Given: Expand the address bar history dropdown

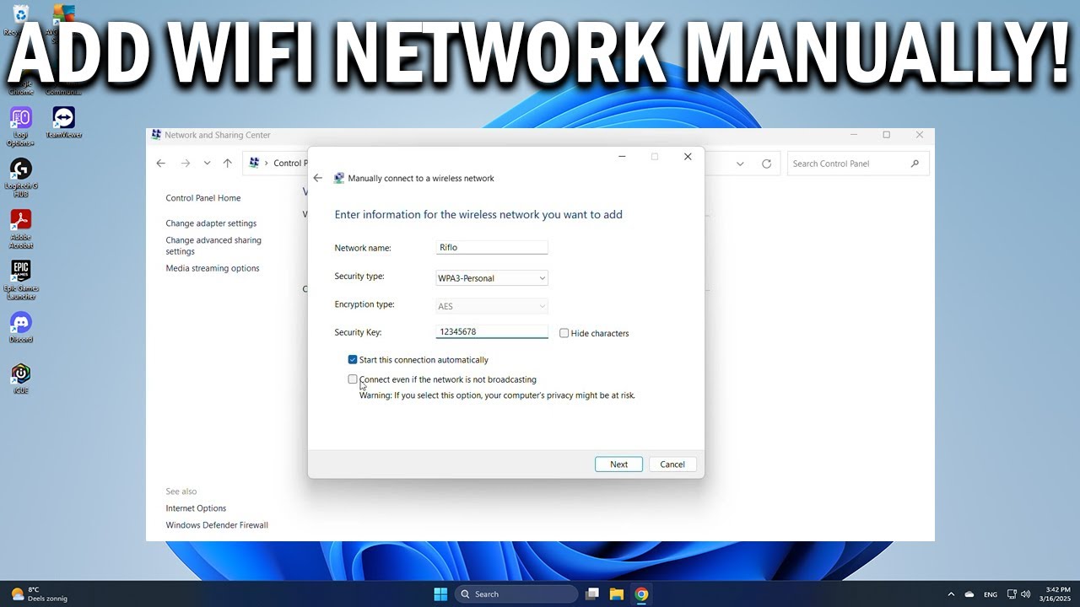Looking at the screenshot, I should coord(740,164).
